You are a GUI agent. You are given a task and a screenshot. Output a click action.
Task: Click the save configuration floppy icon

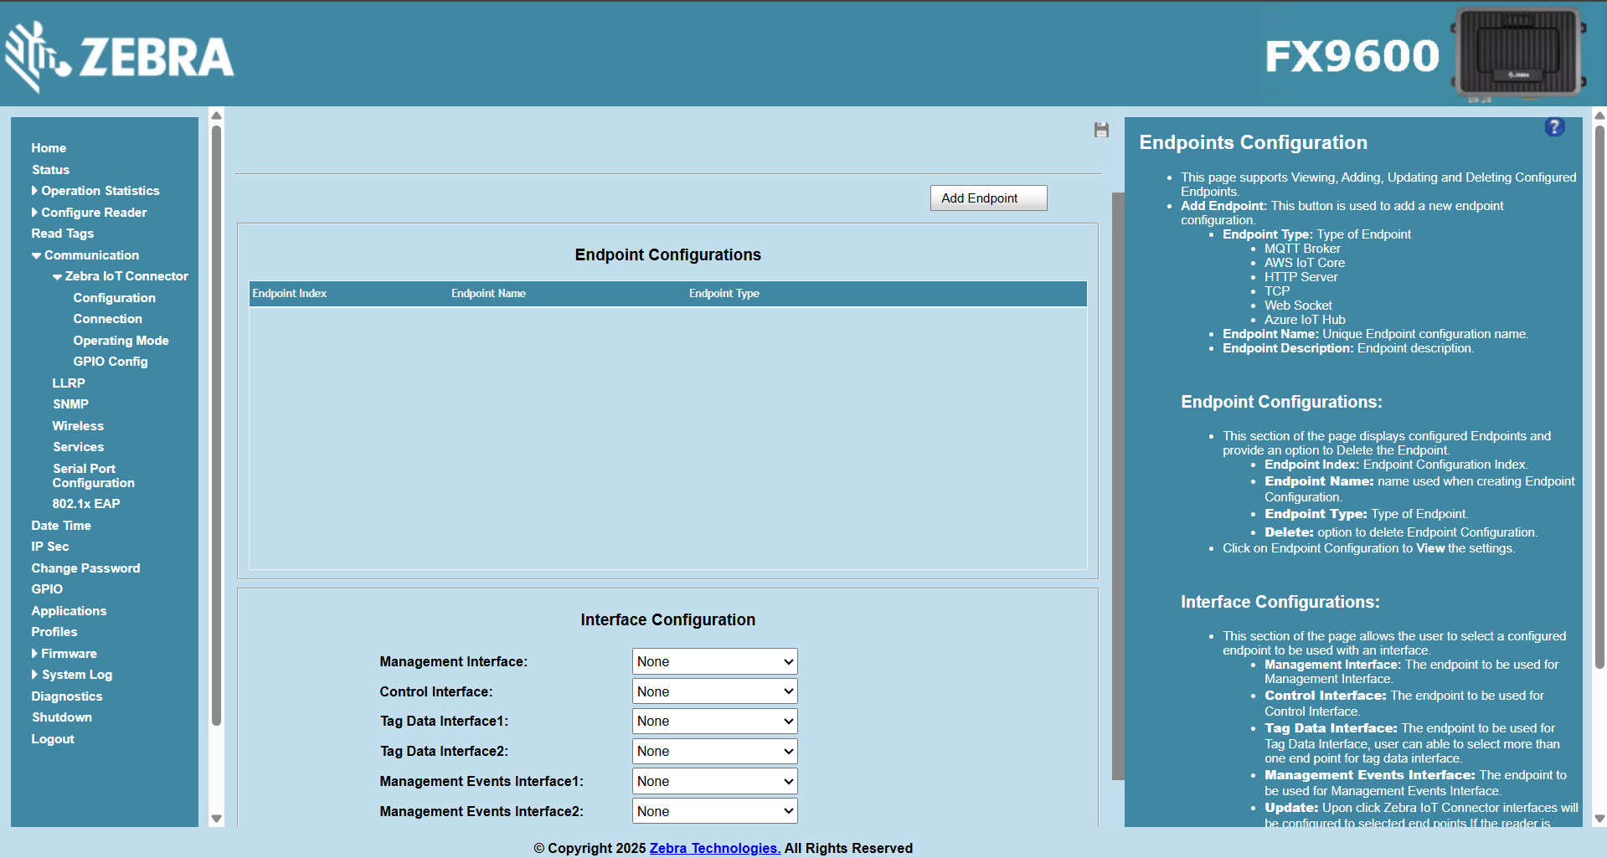click(1101, 130)
